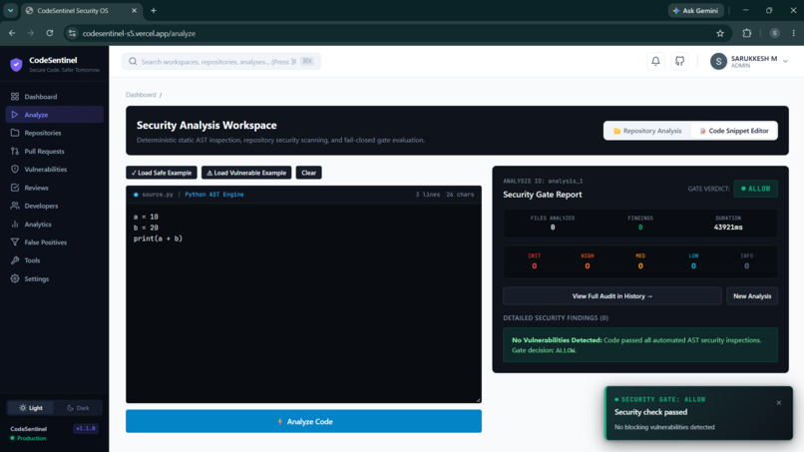Screen dimensions: 804x452
Task: Open the Dashboard grid icon
Action: coord(15,97)
